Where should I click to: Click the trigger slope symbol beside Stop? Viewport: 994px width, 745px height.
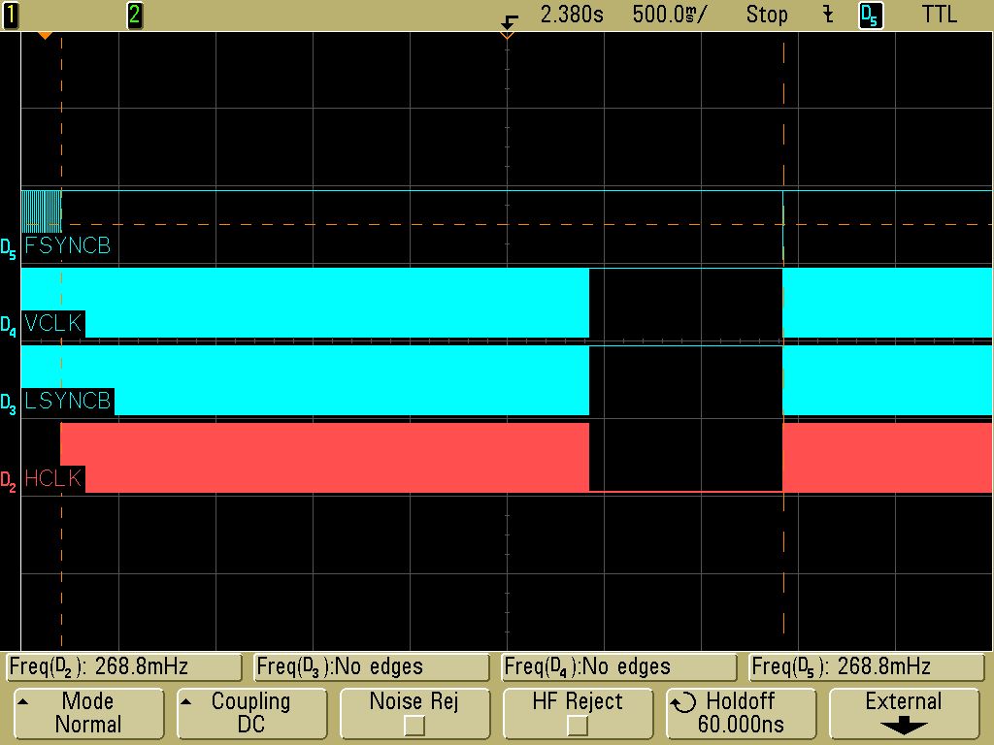tap(828, 15)
